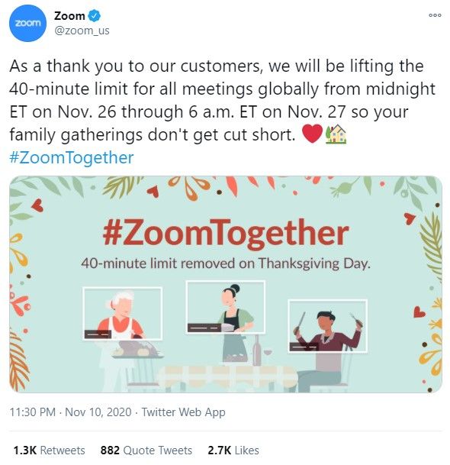Click the Zoom display name
This screenshot has width=450, height=465.
coord(69,16)
